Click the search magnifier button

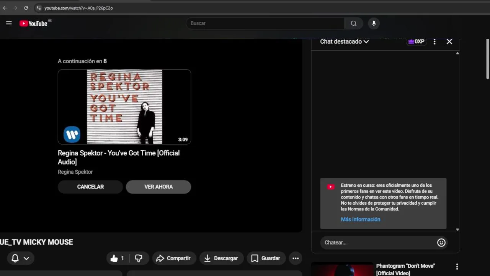354,23
